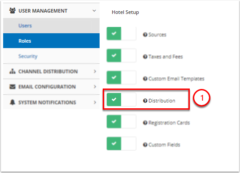Click help icon next to Registration Cards
Viewport: 240px width, 173px height.
pyautogui.click(x=145, y=123)
